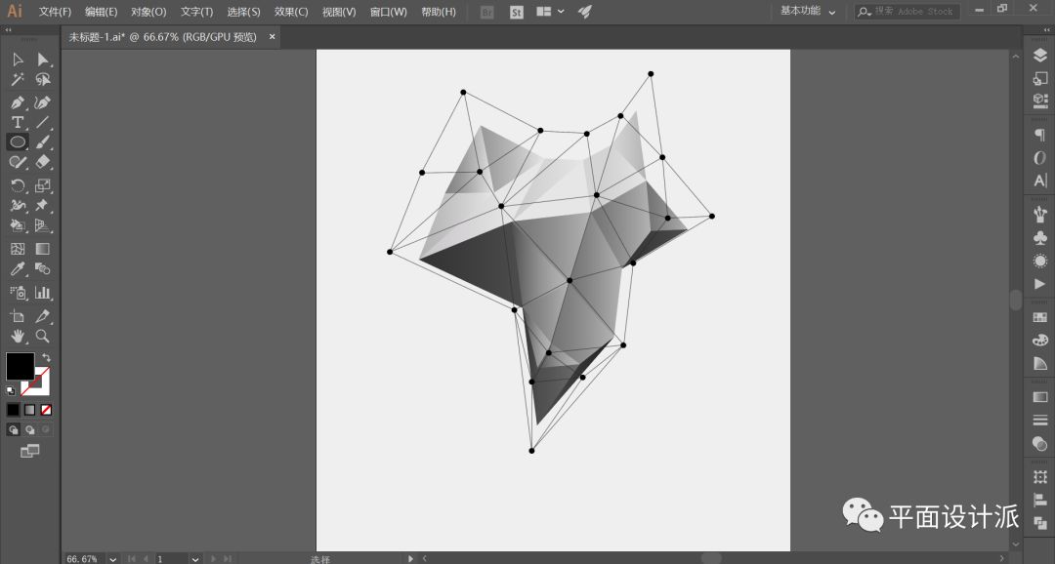The height and width of the screenshot is (564, 1055).
Task: Select the Pen tool
Action: click(x=18, y=102)
